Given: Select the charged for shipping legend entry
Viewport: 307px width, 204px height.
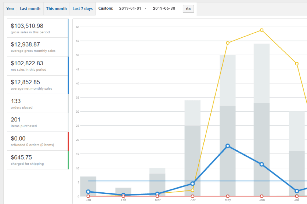Looking at the screenshot, I should coord(37,160).
